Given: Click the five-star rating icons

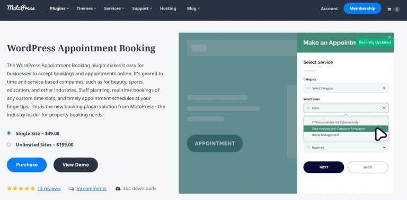Looking at the screenshot, I should [21, 188].
